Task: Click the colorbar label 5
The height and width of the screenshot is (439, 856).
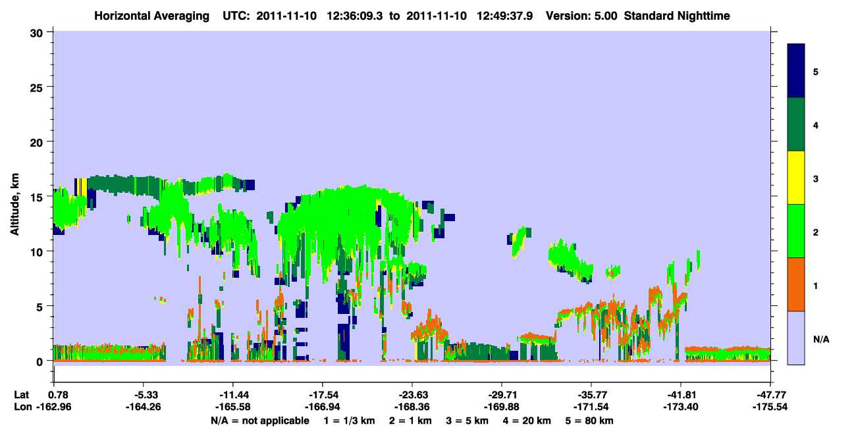Action: [x=816, y=71]
